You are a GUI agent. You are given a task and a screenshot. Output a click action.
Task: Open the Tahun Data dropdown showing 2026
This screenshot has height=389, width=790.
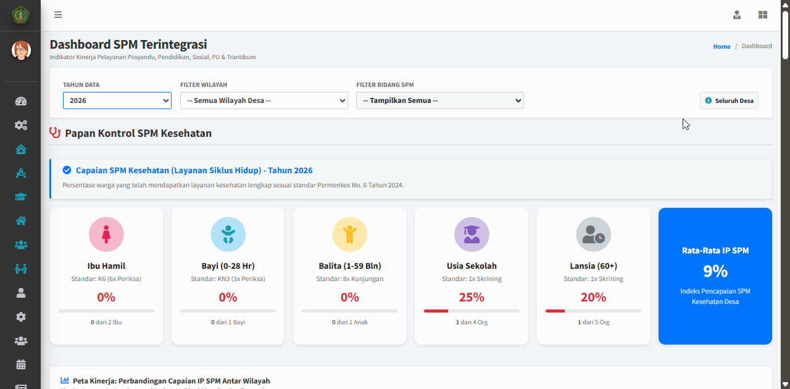click(117, 100)
